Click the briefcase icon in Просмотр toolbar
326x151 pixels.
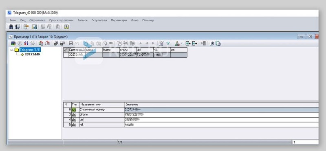13,44
